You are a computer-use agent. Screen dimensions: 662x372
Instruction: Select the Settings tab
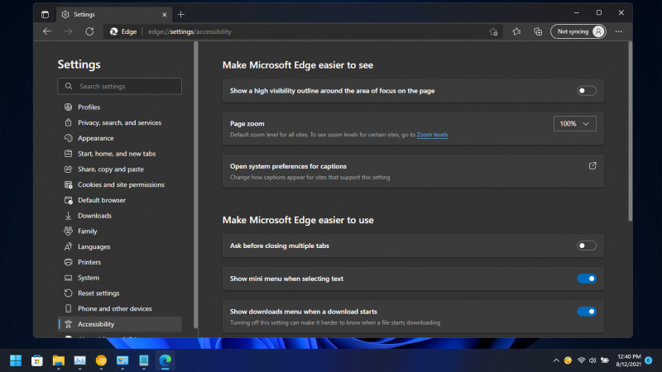(x=113, y=15)
